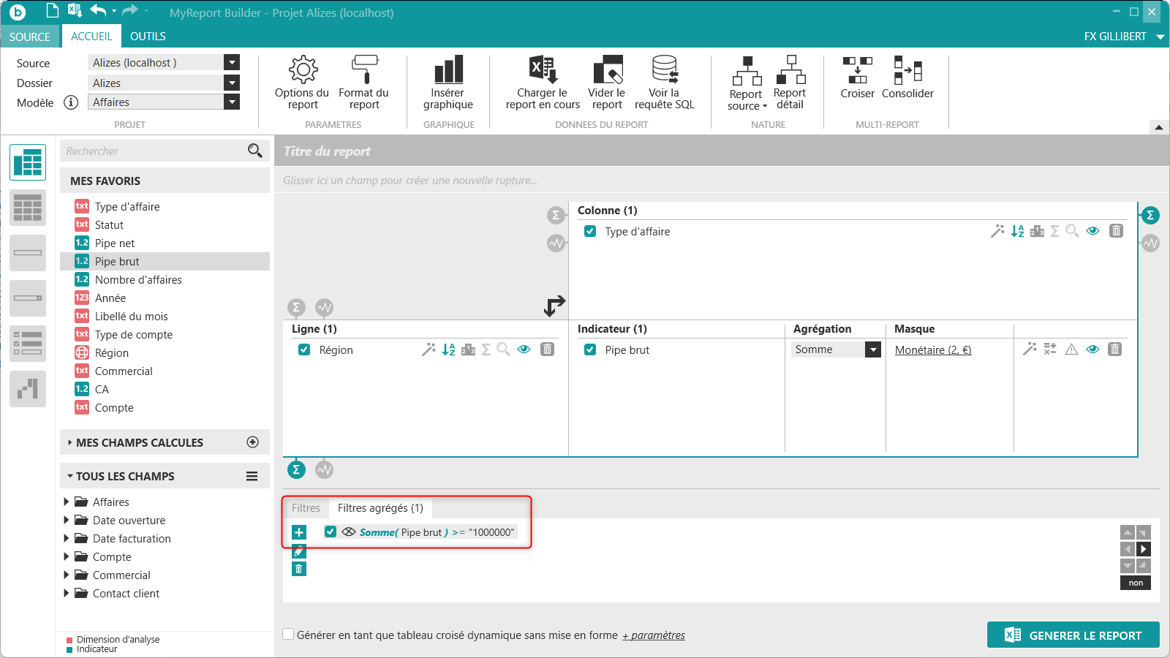Image resolution: width=1170 pixels, height=658 pixels.
Task: Open the Modèle Affaires dropdown
Action: tap(232, 102)
